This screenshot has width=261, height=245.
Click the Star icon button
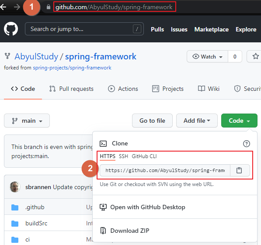pyautogui.click(x=255, y=56)
